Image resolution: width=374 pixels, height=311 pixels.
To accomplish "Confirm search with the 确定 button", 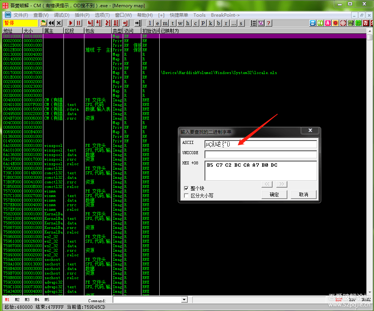I will [x=274, y=194].
